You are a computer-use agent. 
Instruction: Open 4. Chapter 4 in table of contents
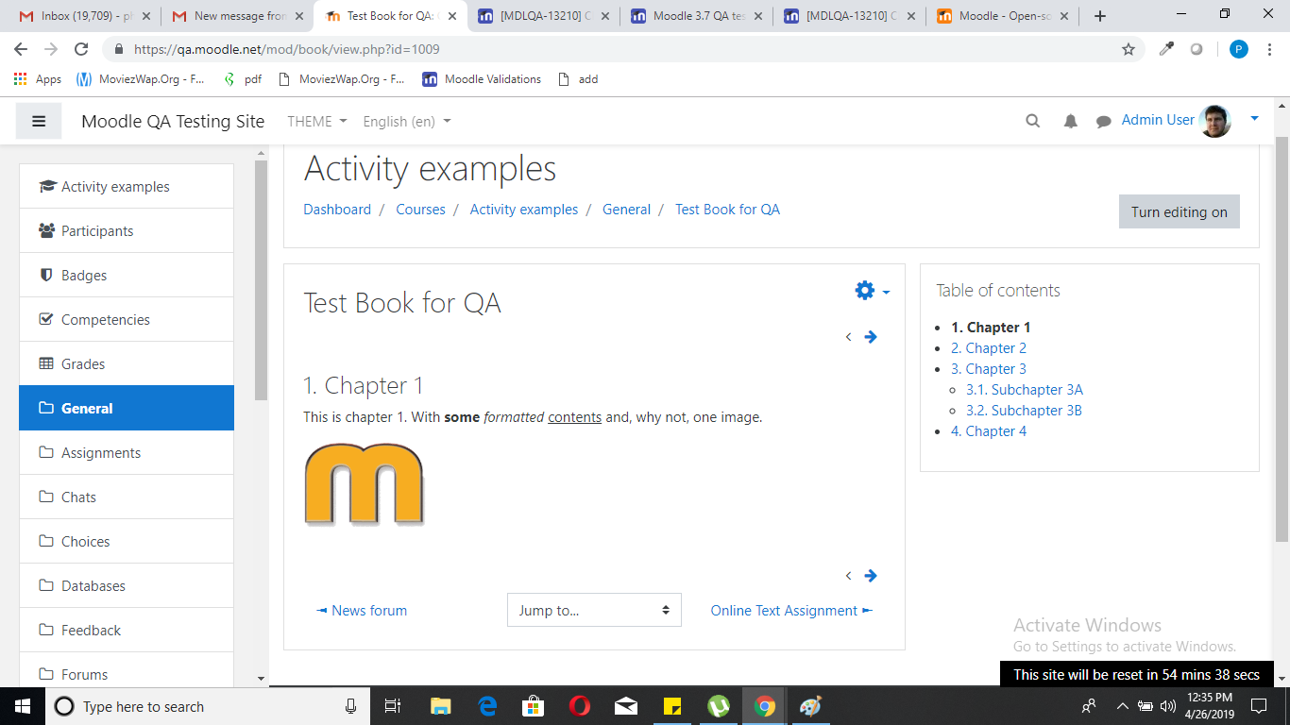tap(989, 431)
